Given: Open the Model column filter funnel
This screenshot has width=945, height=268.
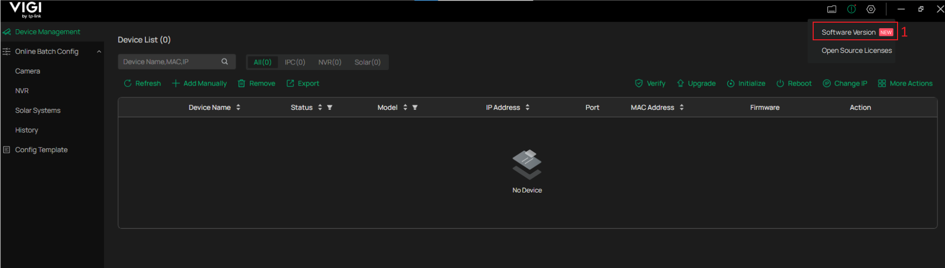Looking at the screenshot, I should pyautogui.click(x=415, y=107).
